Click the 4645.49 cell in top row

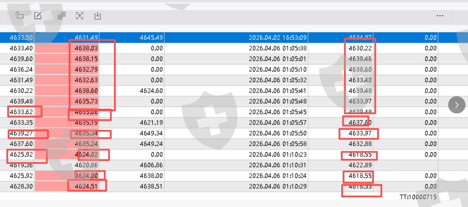click(x=151, y=37)
